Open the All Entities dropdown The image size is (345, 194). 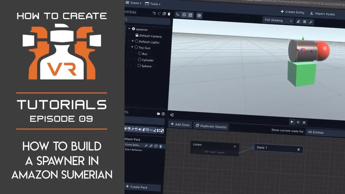tap(325, 132)
